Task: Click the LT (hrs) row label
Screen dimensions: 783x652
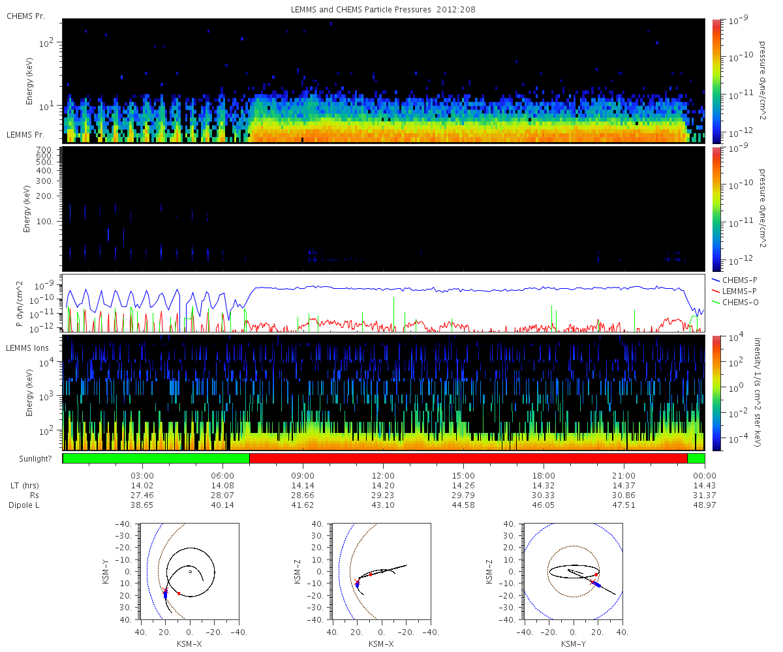Action: (x=23, y=486)
